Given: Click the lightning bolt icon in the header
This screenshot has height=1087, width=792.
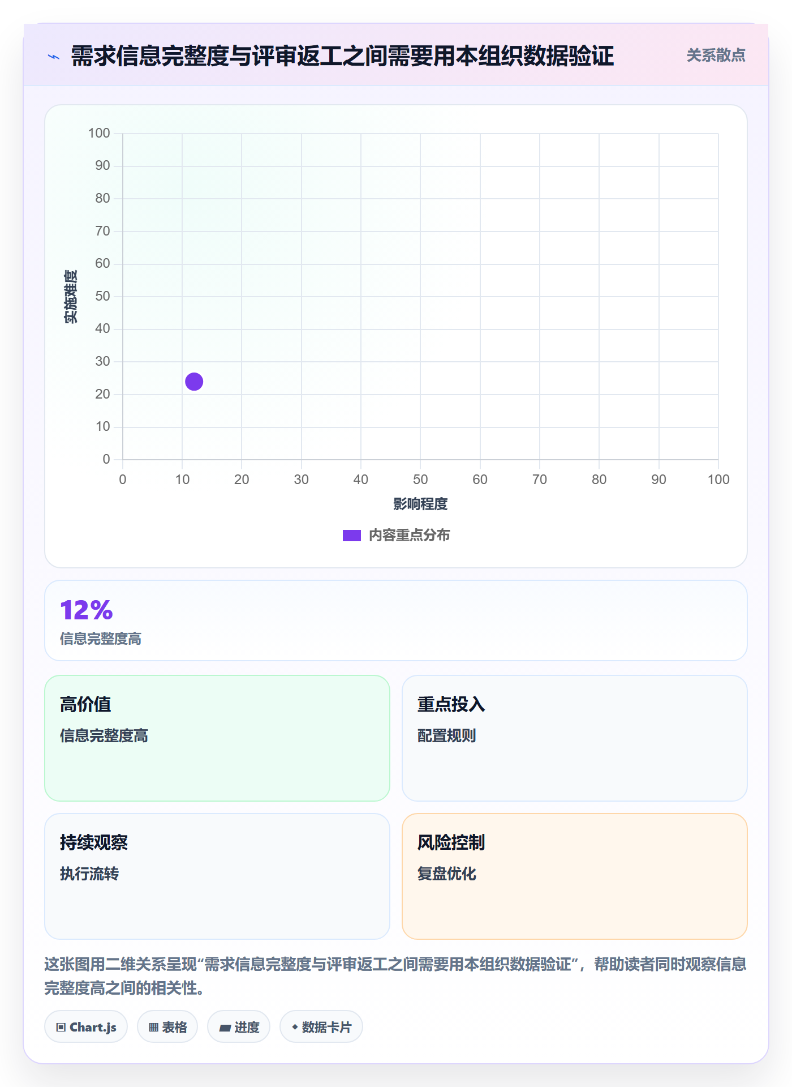Looking at the screenshot, I should coord(54,57).
